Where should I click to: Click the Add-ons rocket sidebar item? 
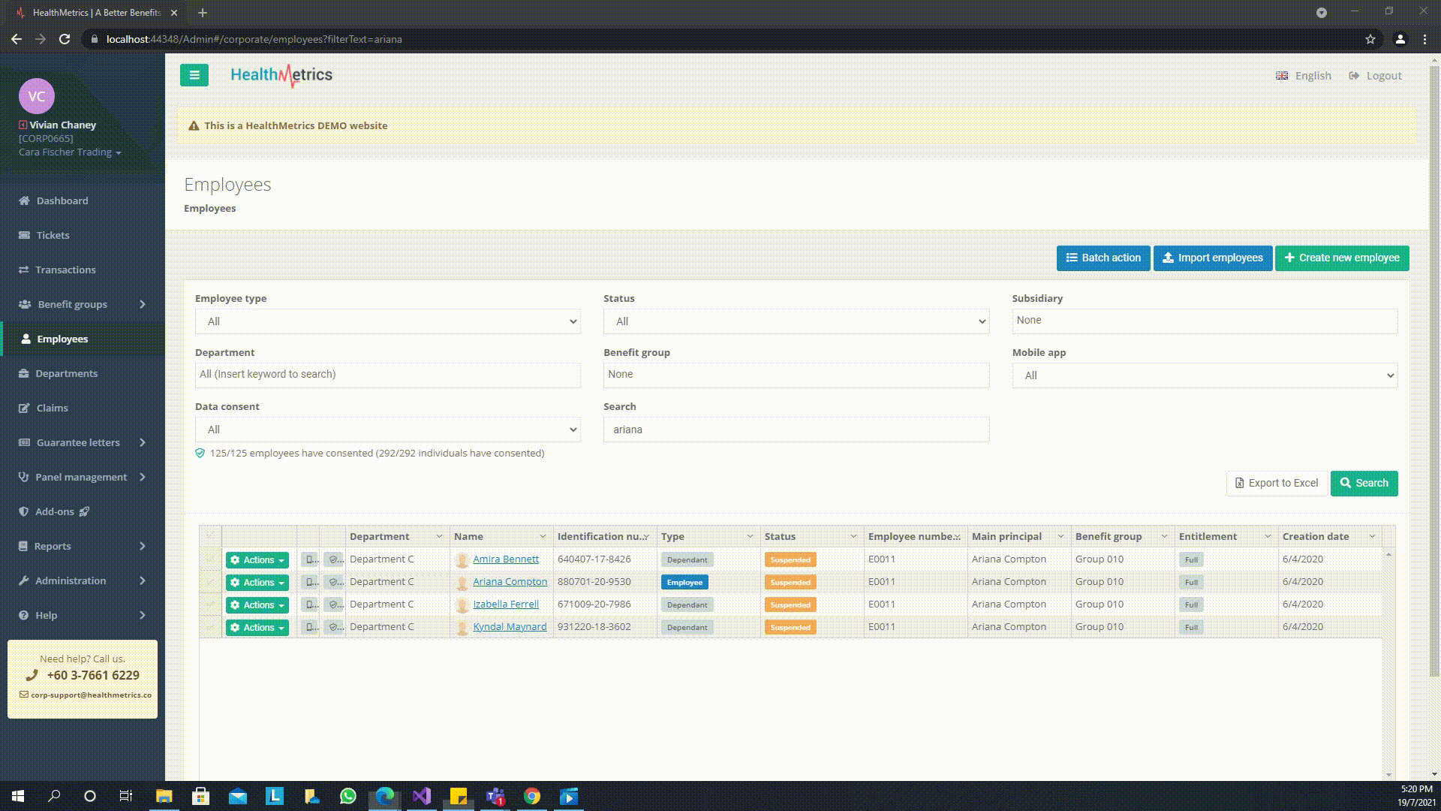pos(55,511)
